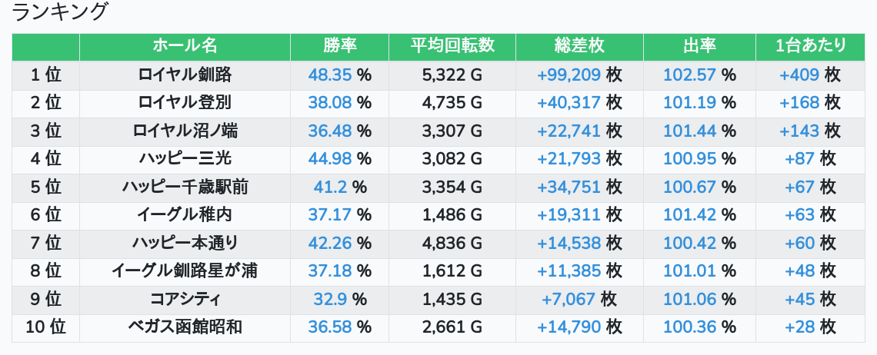Click the 出率 column header
Image resolution: width=877 pixels, height=355 pixels.
699,46
